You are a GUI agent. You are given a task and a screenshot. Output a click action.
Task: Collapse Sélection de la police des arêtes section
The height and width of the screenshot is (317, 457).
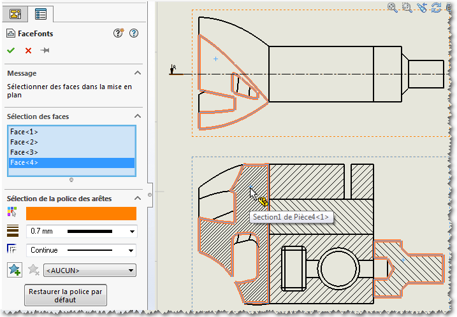click(137, 199)
